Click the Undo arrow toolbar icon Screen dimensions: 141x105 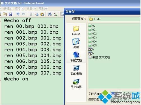[18, 14]
